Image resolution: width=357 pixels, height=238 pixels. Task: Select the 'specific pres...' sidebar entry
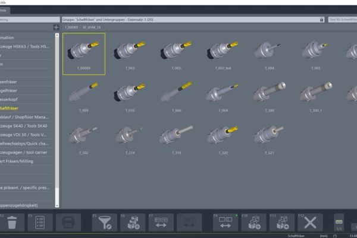[26, 187]
